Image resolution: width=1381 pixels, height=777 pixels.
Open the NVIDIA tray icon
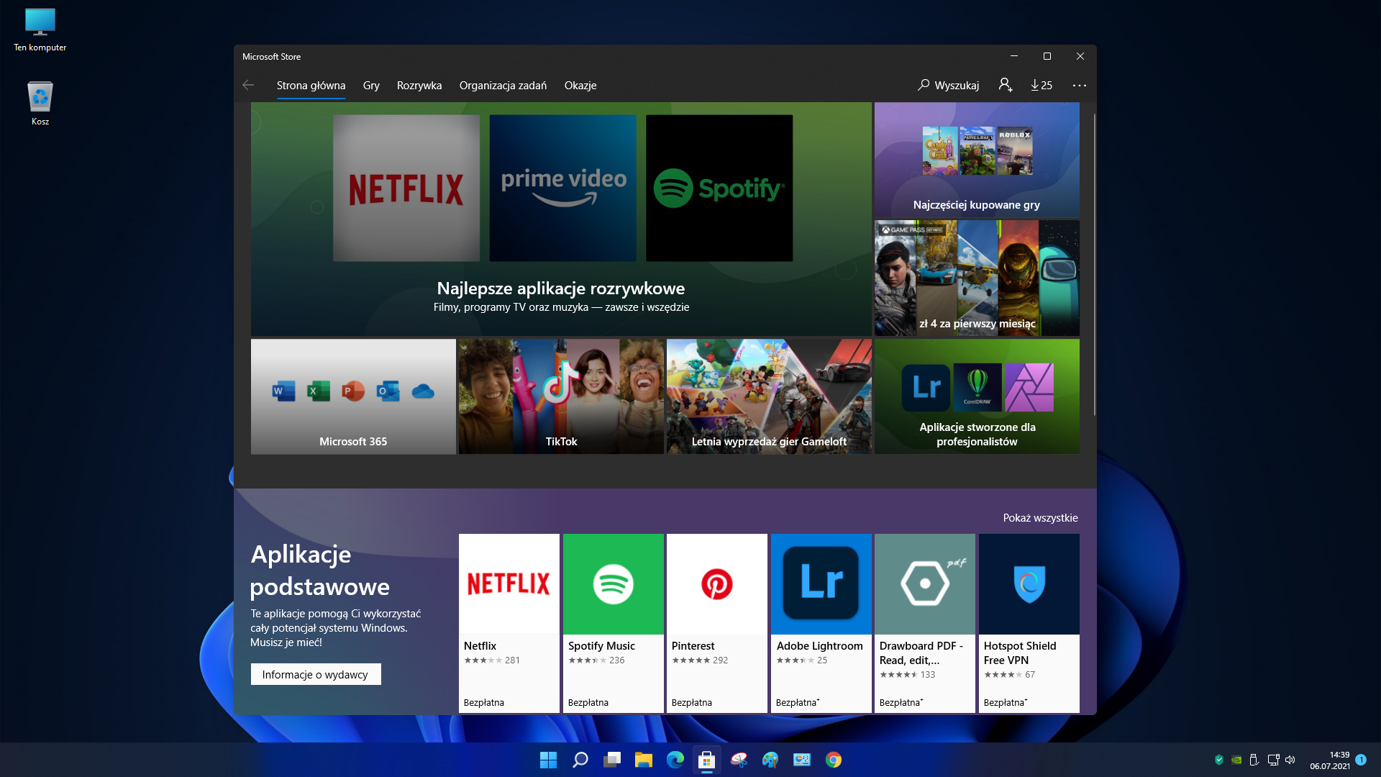click(1236, 760)
